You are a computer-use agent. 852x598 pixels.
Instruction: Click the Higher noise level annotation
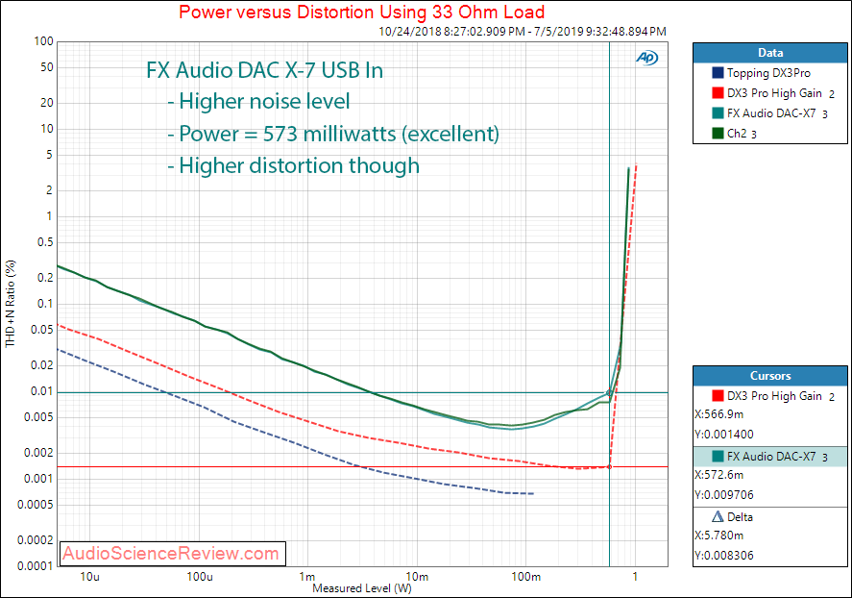pyautogui.click(x=258, y=102)
